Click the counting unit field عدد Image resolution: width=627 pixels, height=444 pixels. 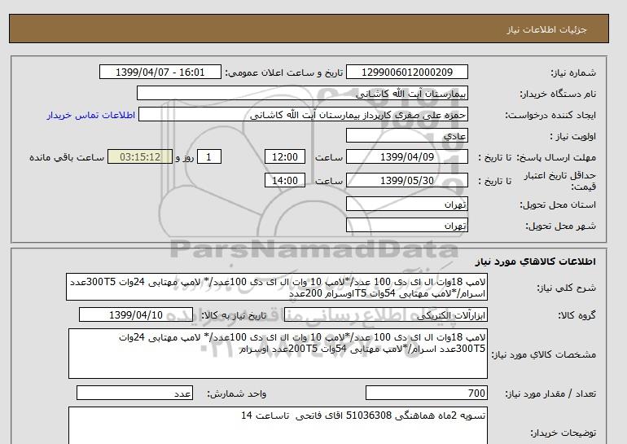[x=134, y=393]
